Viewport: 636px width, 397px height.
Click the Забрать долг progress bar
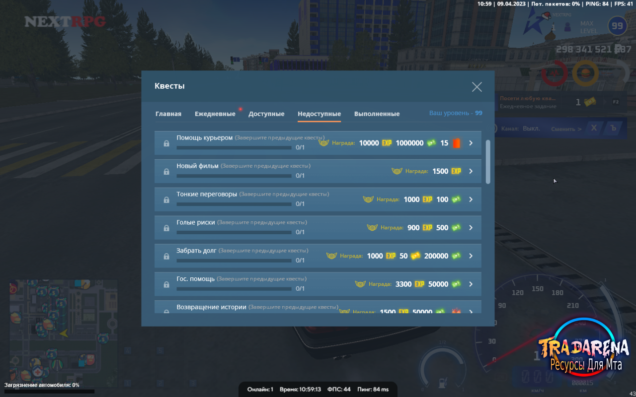click(x=234, y=261)
